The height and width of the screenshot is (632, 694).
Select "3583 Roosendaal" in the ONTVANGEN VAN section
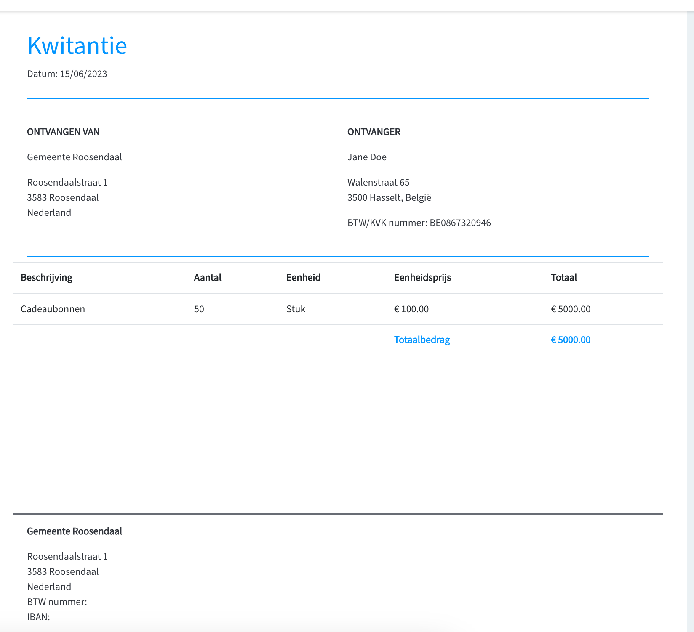(x=63, y=198)
